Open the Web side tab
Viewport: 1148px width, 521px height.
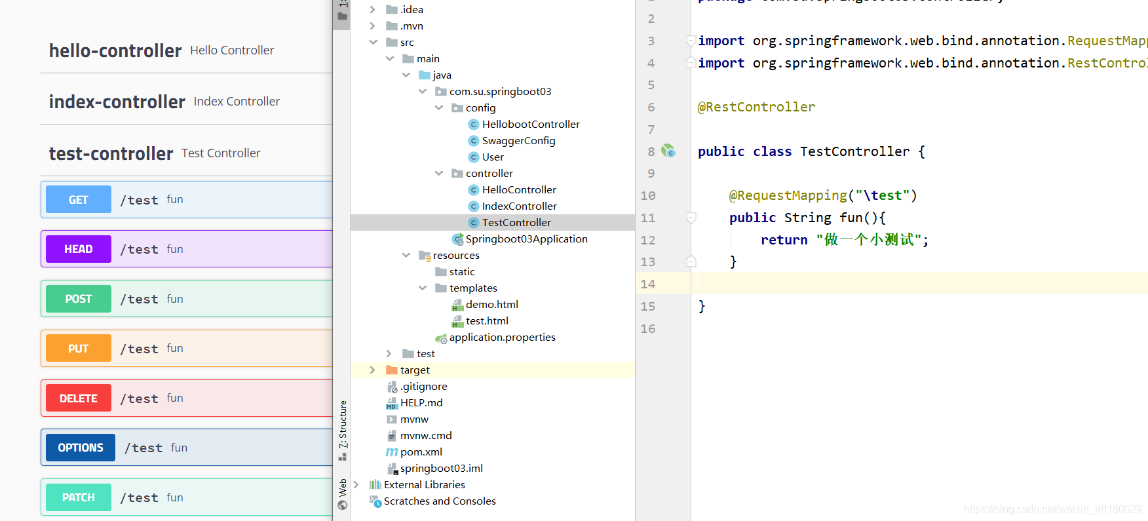tap(342, 495)
